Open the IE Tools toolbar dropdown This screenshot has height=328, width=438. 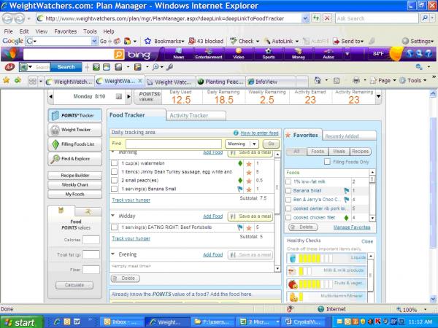(x=413, y=81)
